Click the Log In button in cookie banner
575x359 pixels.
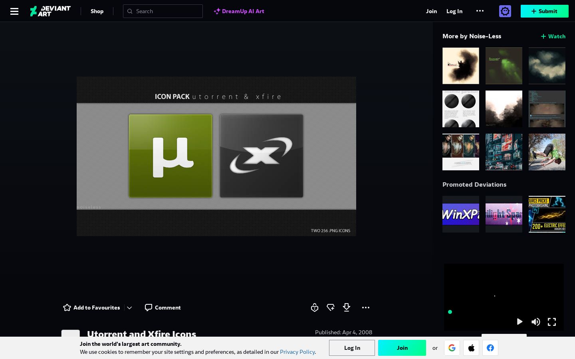tap(352, 348)
